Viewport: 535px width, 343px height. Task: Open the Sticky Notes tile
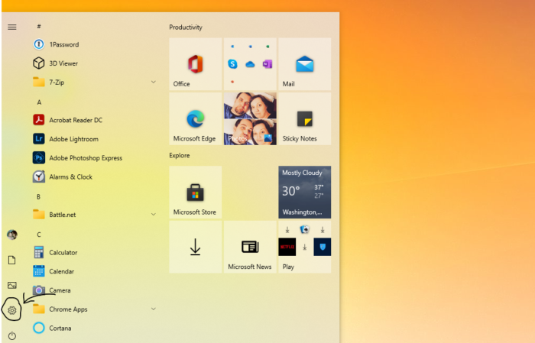(305, 118)
